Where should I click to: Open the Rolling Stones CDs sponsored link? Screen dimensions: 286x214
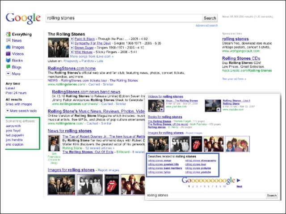coord(241,58)
